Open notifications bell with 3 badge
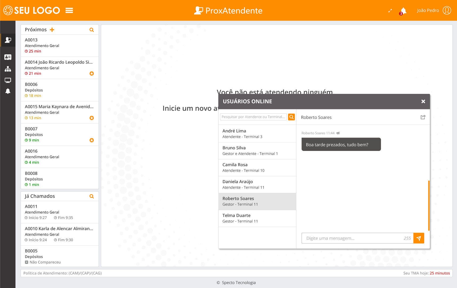This screenshot has height=288, width=457. (x=403, y=11)
